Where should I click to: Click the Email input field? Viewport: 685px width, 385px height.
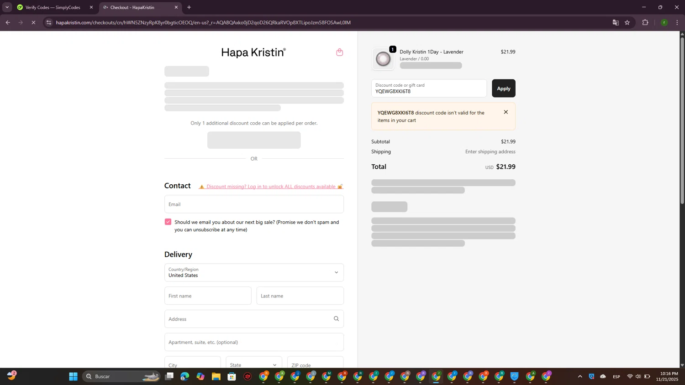(254, 204)
